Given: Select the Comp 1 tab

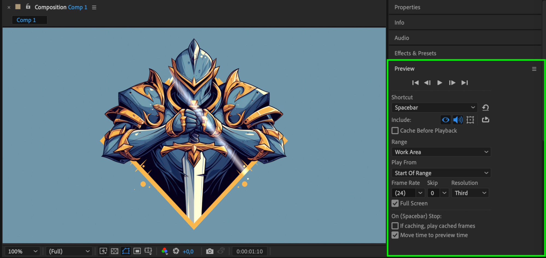Looking at the screenshot, I should (x=26, y=20).
